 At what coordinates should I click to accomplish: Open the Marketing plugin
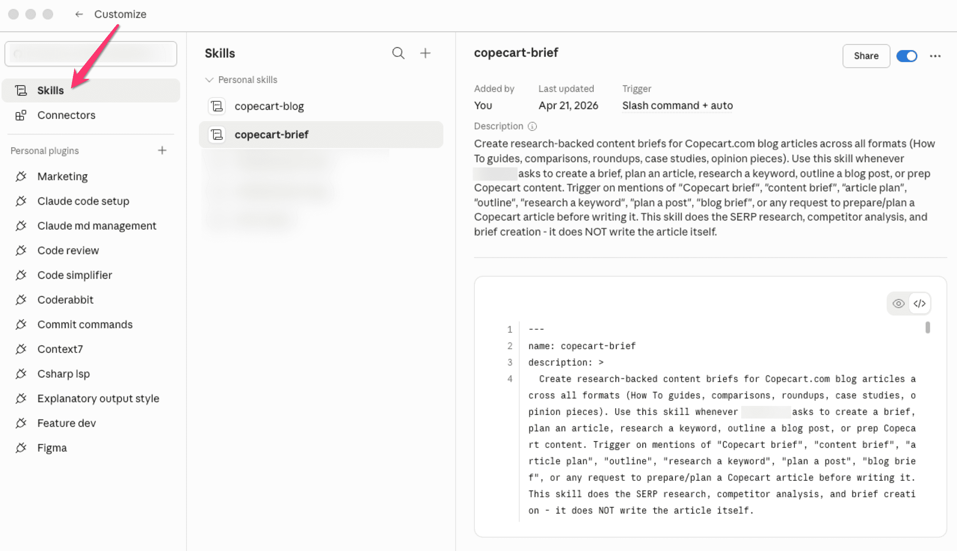(62, 176)
